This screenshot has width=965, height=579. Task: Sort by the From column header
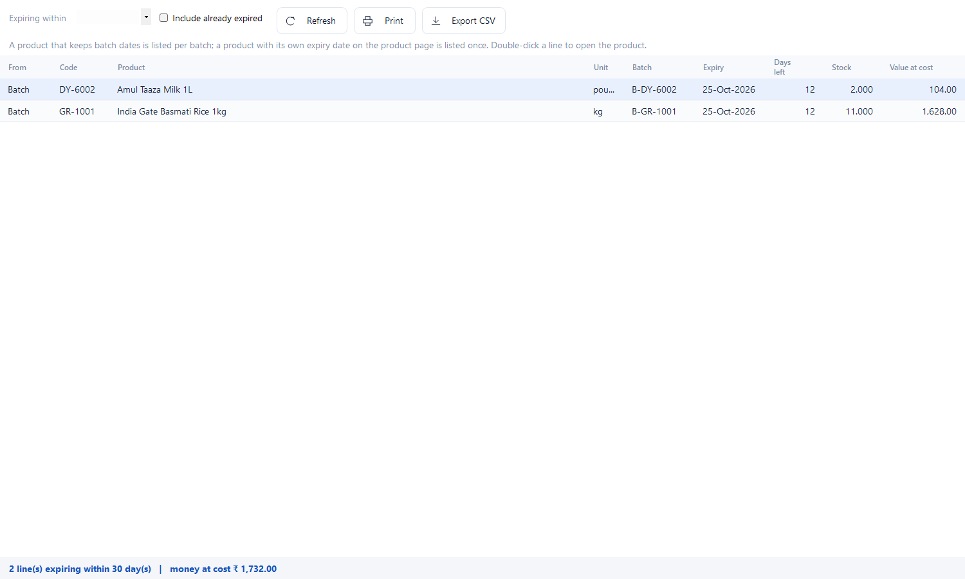[x=17, y=68]
